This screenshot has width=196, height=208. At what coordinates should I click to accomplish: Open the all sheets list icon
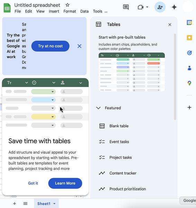pos(25,203)
